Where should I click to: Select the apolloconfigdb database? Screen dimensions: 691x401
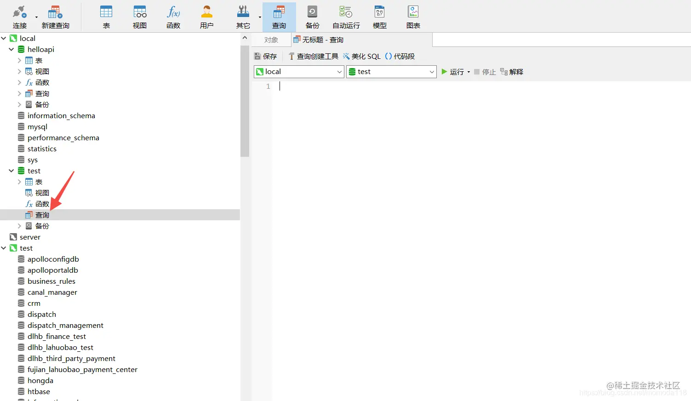[x=48, y=259]
